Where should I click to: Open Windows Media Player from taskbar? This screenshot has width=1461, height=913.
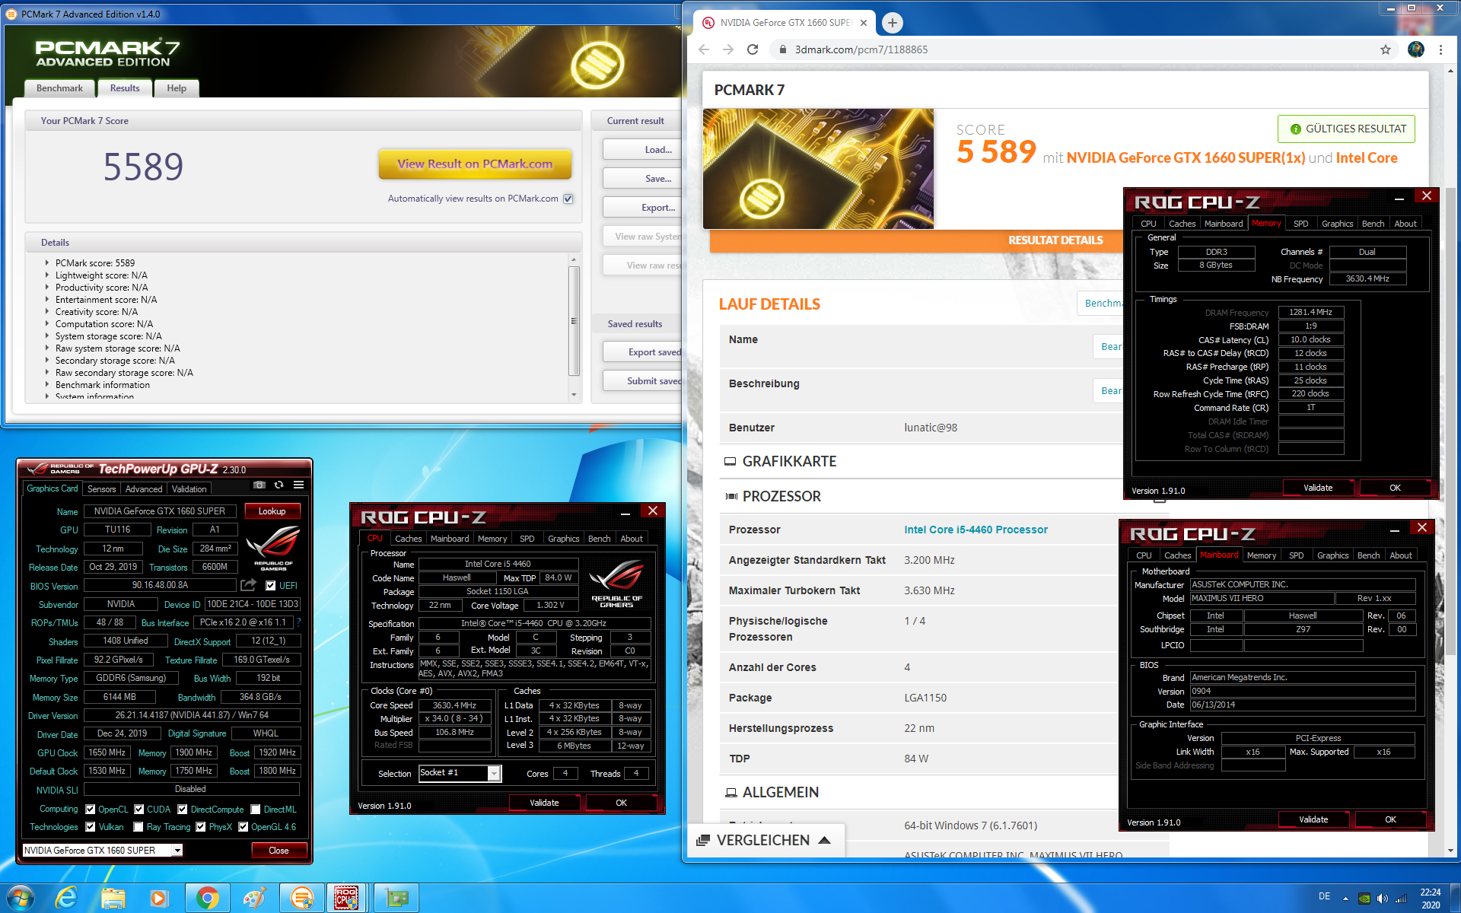158,898
